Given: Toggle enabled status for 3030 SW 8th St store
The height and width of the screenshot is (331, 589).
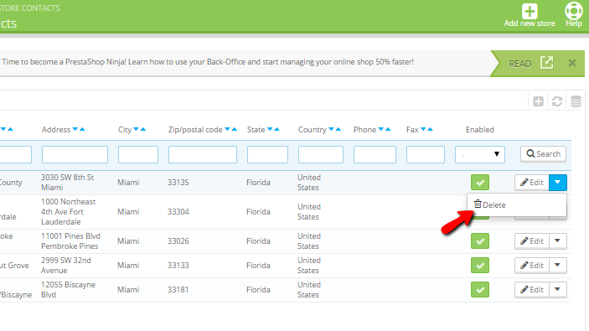Looking at the screenshot, I should [480, 183].
